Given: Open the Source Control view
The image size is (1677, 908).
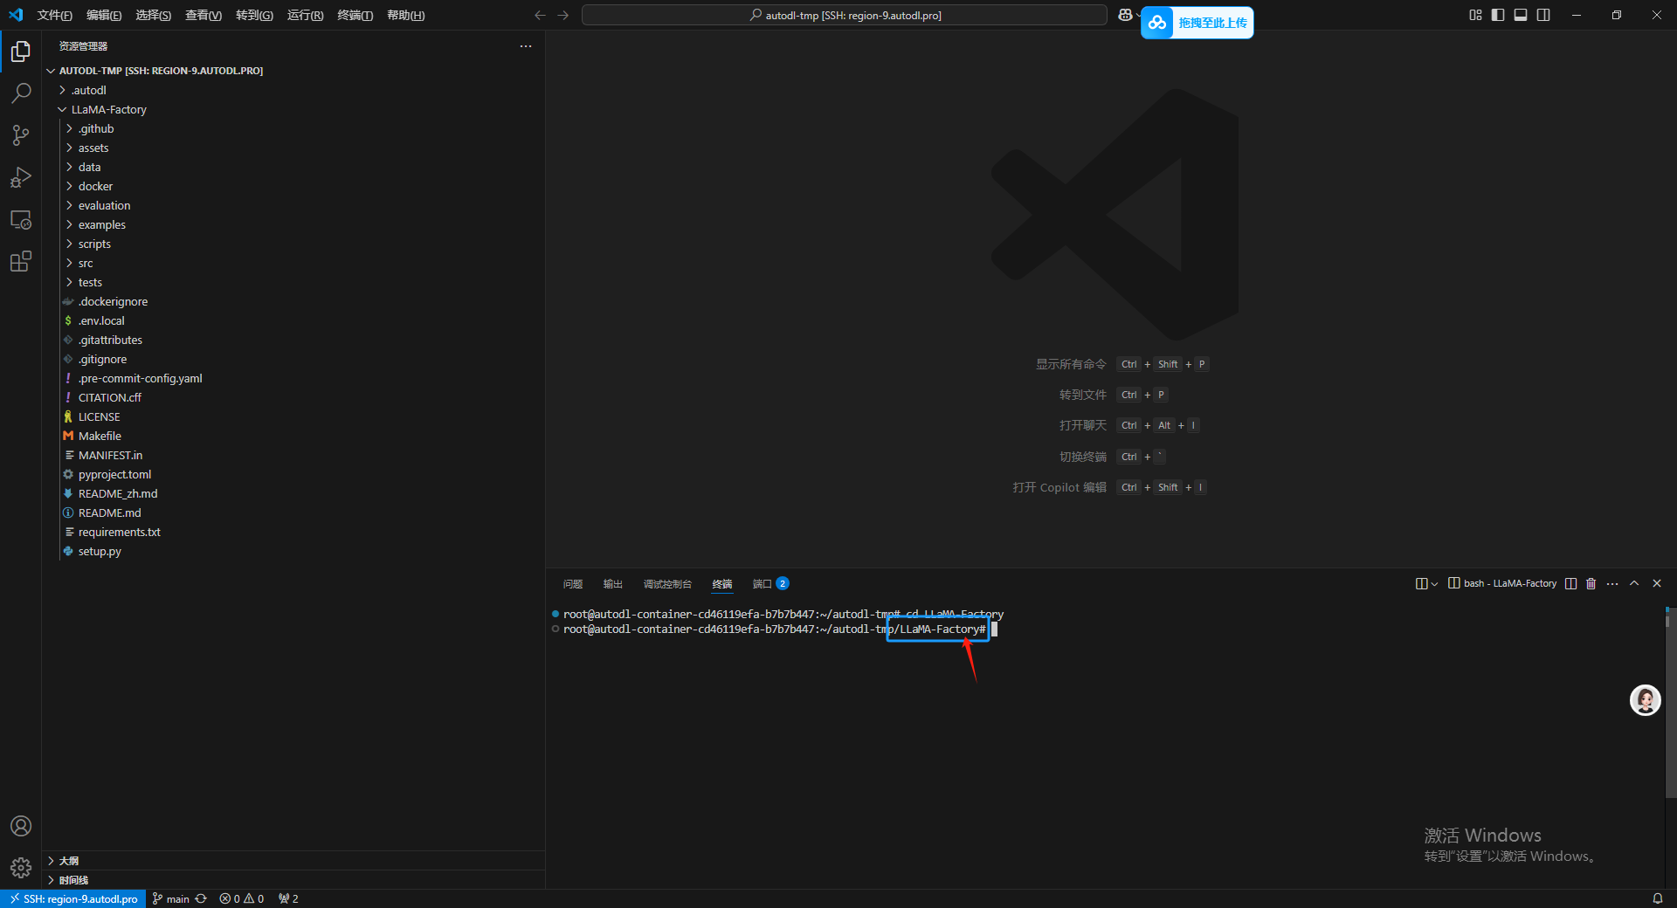Looking at the screenshot, I should 21,135.
